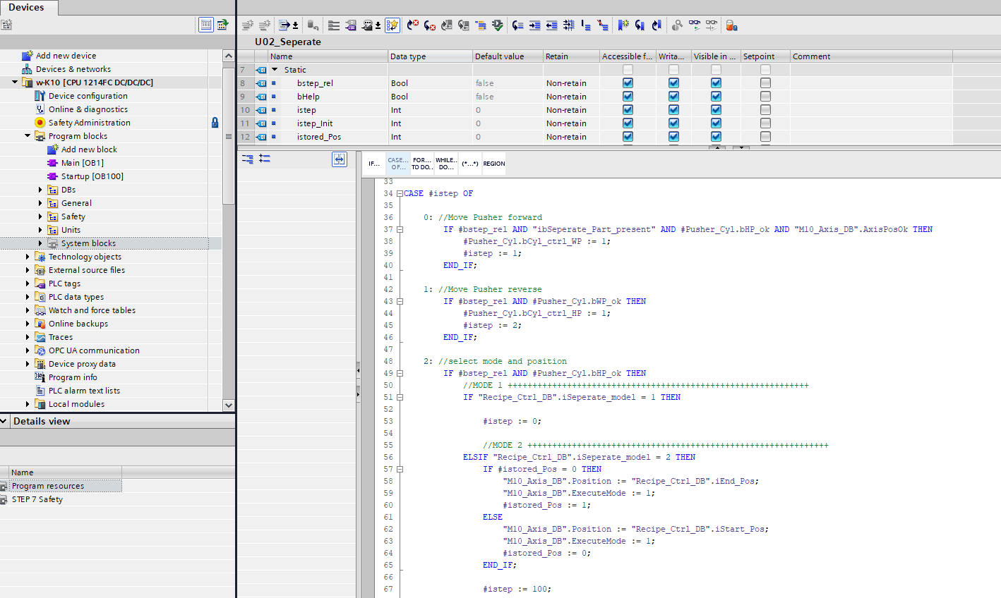Uncheck Accessible from HMI for bstep_rel
The width and height of the screenshot is (1001, 598).
coord(628,83)
